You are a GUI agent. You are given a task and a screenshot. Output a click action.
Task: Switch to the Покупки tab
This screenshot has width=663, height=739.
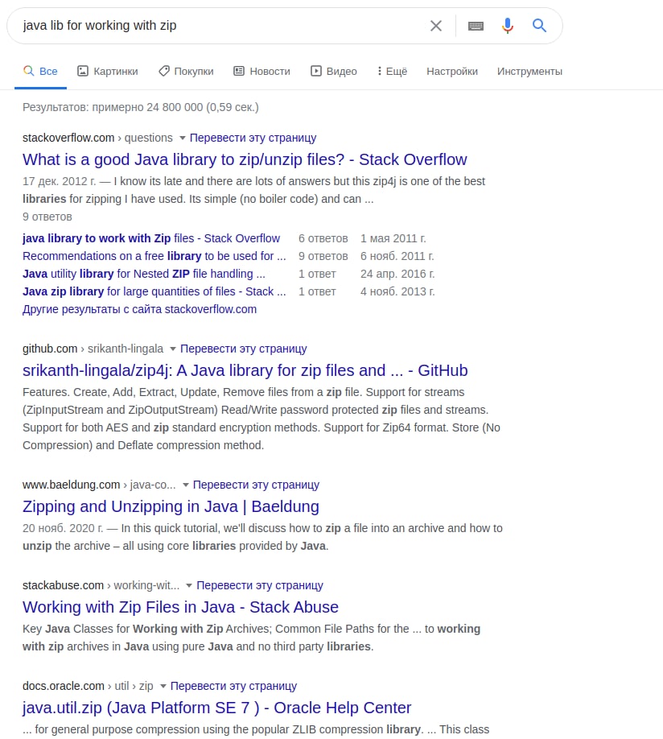(x=186, y=71)
